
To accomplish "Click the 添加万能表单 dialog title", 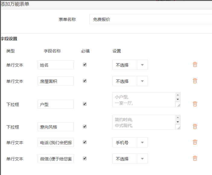I will pyautogui.click(x=15, y=4).
